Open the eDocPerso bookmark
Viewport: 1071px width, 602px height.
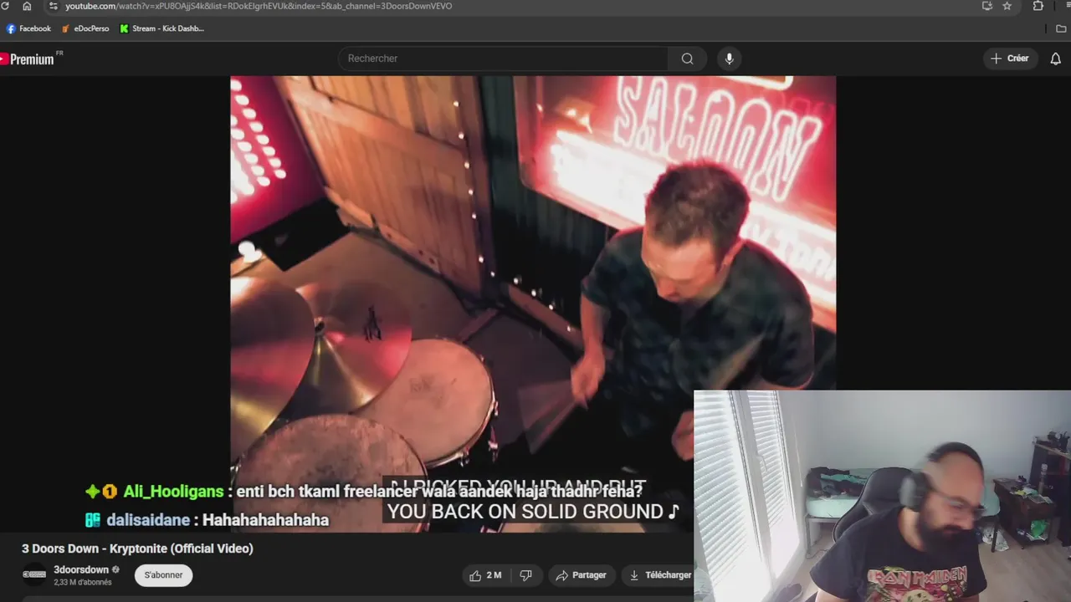point(85,28)
